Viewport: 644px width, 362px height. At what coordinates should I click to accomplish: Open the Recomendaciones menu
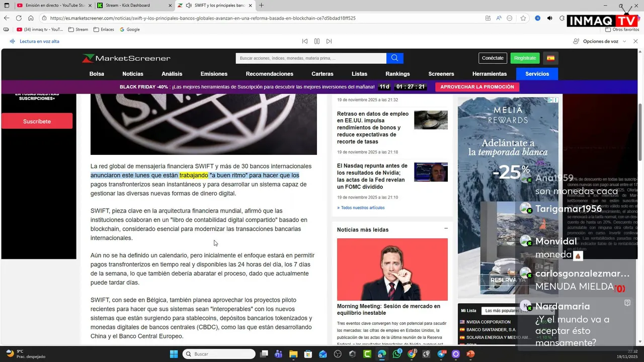[270, 74]
